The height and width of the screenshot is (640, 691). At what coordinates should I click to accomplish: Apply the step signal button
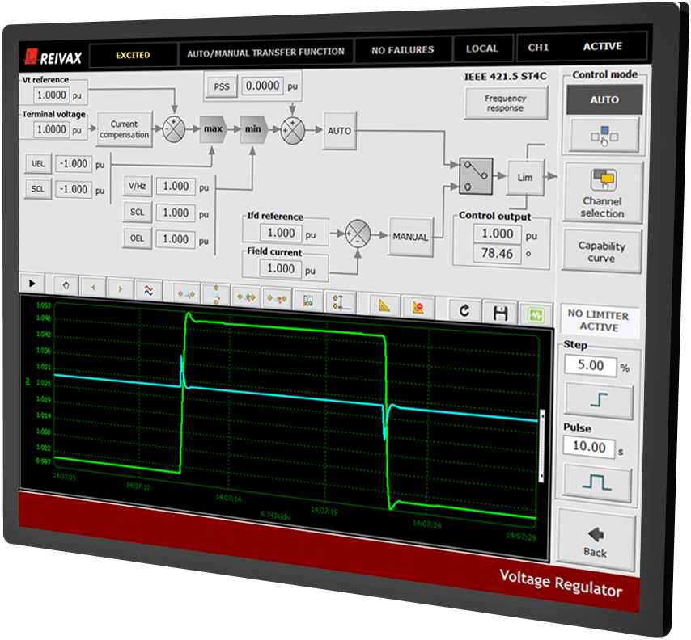pos(599,400)
